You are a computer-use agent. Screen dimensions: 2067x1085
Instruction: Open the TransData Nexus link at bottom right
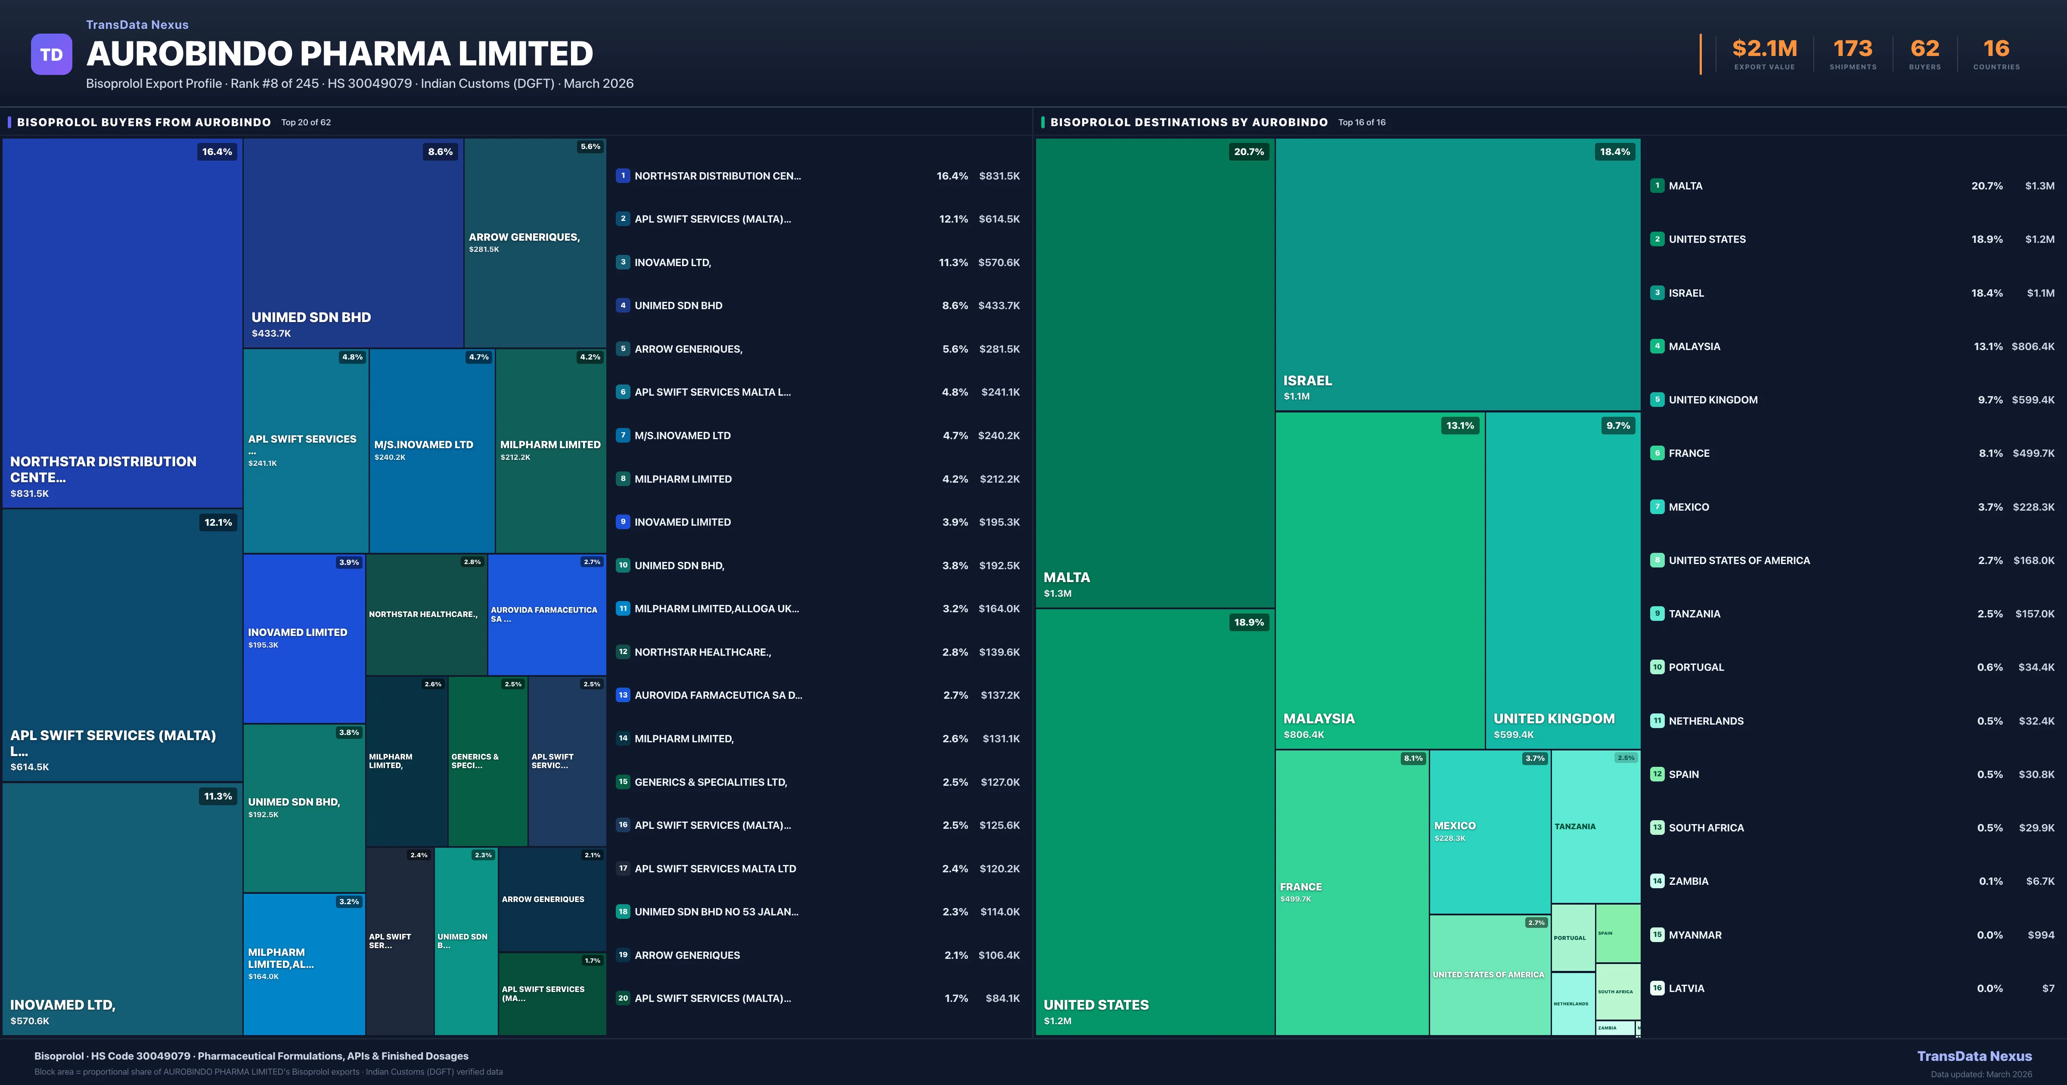tap(1976, 1056)
